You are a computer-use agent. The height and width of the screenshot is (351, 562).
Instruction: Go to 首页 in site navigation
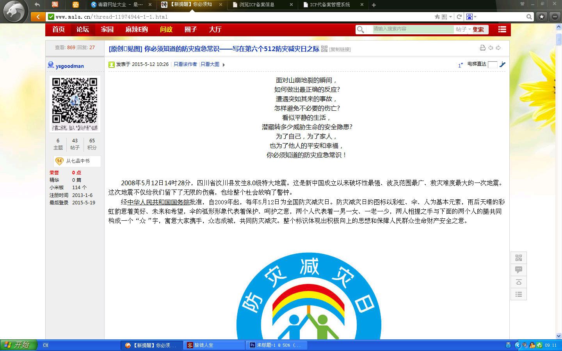tap(59, 29)
